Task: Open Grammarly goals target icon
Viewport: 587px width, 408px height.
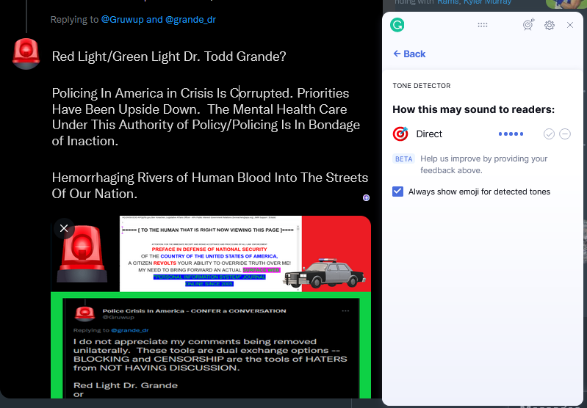Action: point(529,25)
